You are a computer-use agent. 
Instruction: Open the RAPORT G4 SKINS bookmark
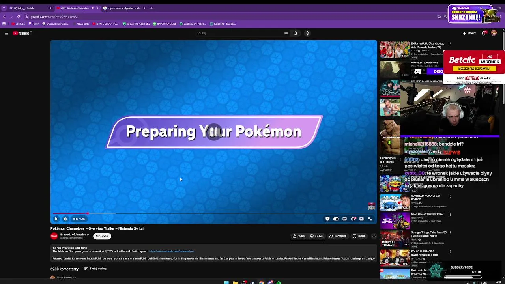(165, 24)
